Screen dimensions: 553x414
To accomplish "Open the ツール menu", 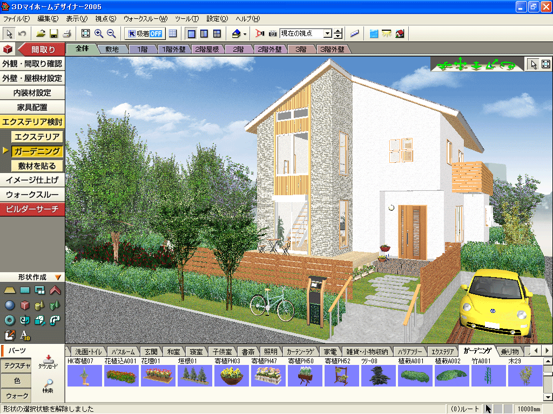I will 187,18.
